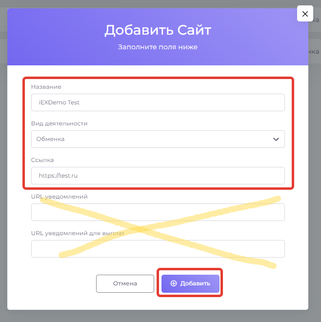Viewport: 321px width, 322px height.
Task: Click the URL уведомлений label text
Action: [59, 197]
